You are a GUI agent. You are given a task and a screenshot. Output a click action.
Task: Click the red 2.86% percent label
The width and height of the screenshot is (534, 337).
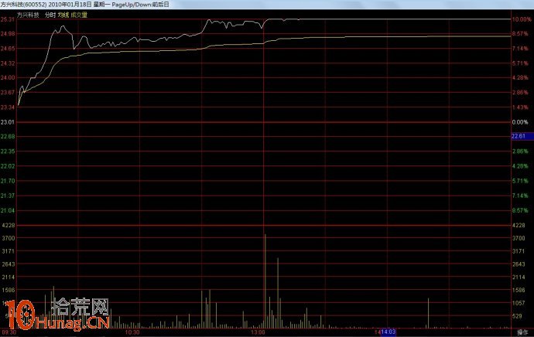pyautogui.click(x=520, y=93)
